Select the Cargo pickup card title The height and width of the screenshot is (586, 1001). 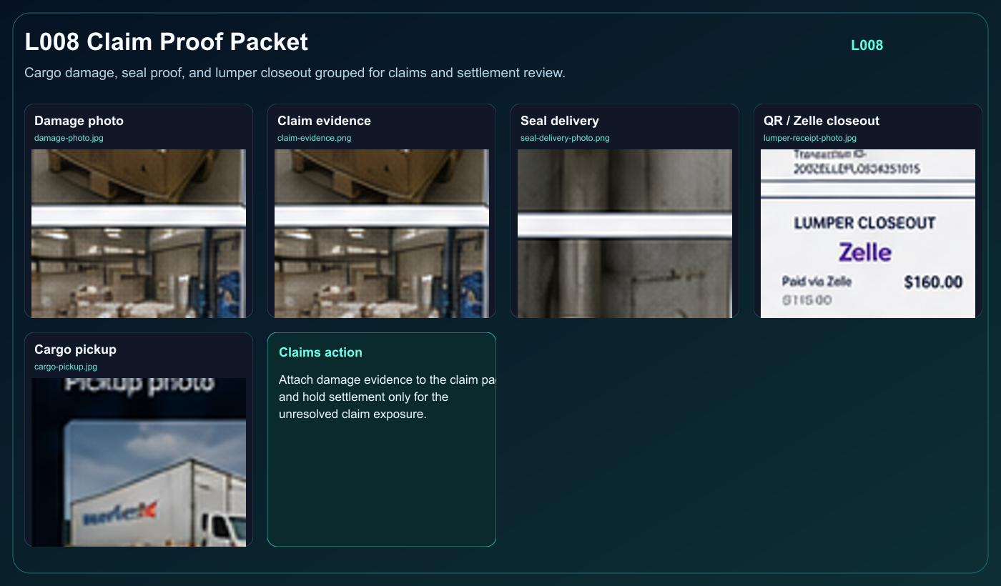coord(75,349)
